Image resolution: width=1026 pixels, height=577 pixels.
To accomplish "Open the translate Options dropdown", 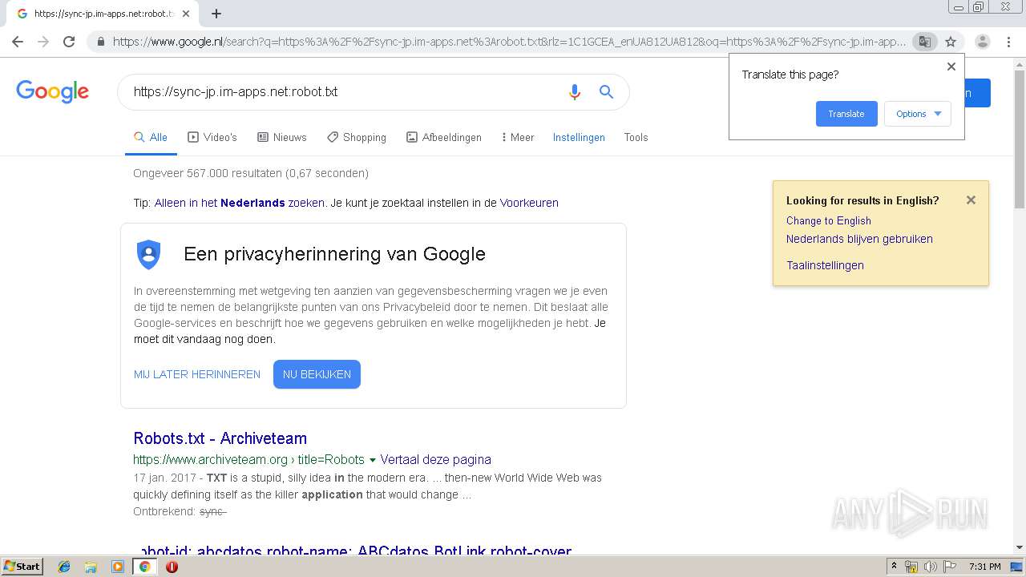I will [x=918, y=114].
